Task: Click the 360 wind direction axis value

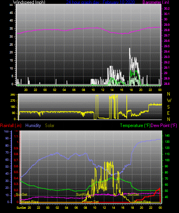Action: pyautogui.click(x=13, y=95)
